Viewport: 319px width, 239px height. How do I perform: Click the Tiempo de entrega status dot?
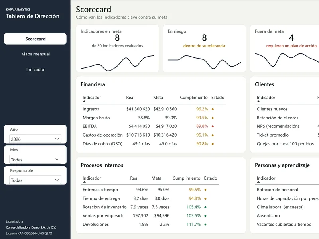point(205,198)
